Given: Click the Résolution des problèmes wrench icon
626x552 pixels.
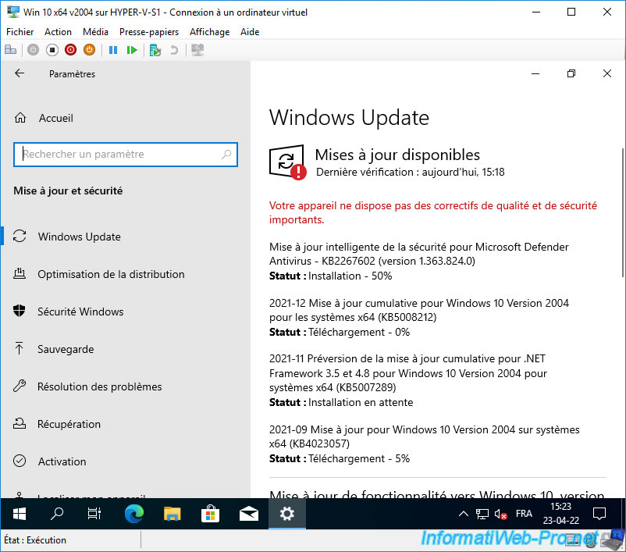Looking at the screenshot, I should (20, 386).
